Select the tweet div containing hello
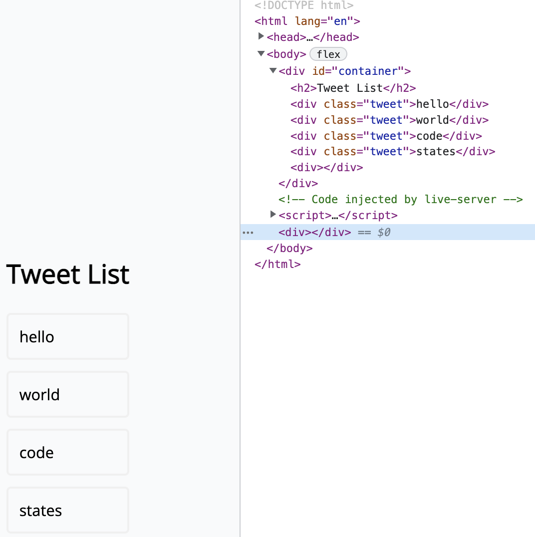Viewport: 535px width, 537px height. tap(389, 104)
